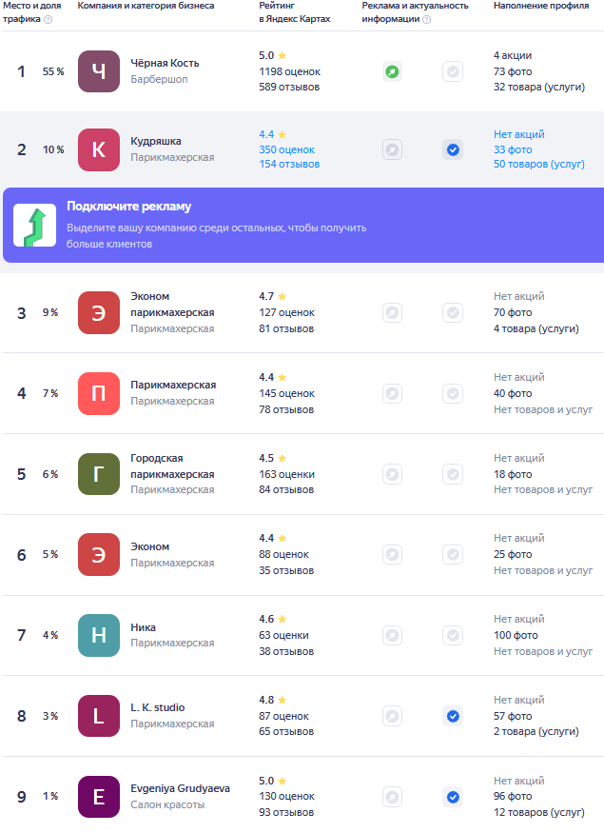The height and width of the screenshot is (833, 604).
Task: Click the Эконом парикмахерская avatar in row 3
Action: (x=99, y=312)
